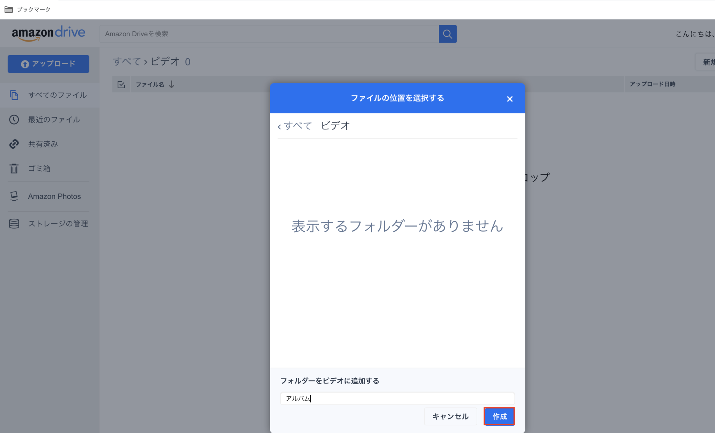Select ビデオ in the dialog breadcrumb
Viewport: 715px width, 433px height.
(334, 126)
